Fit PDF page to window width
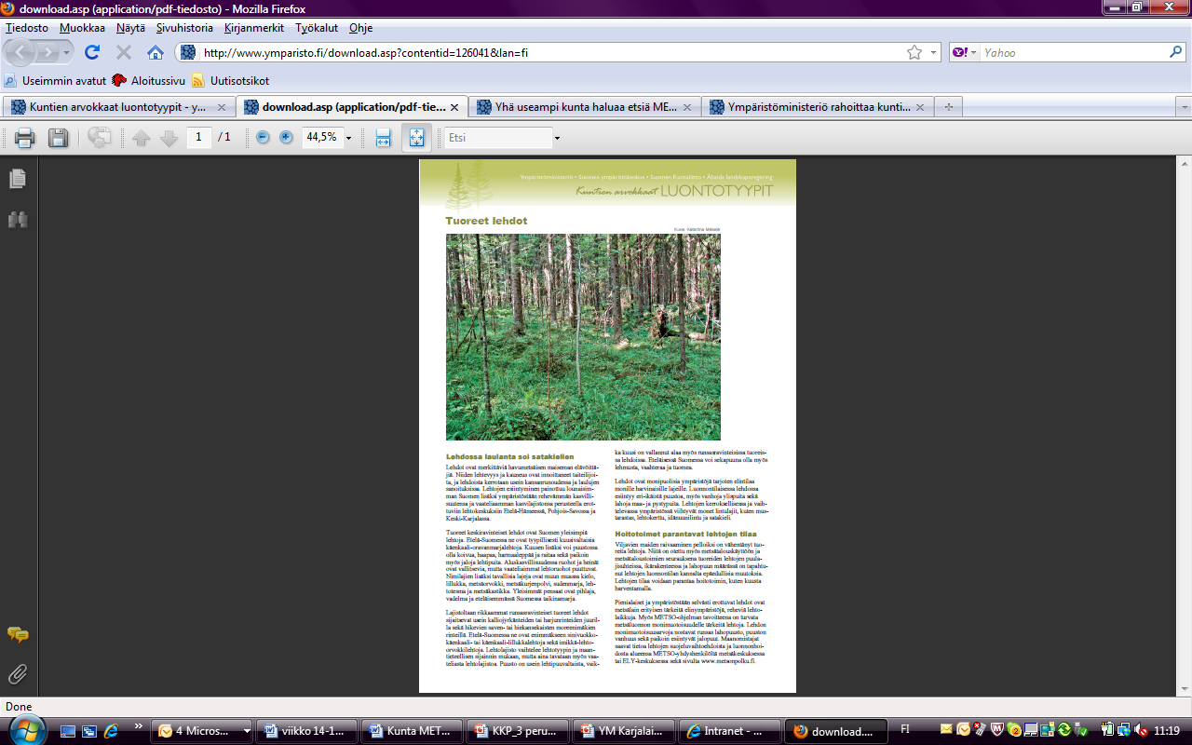Screen dimensions: 1192x745 (x=383, y=138)
